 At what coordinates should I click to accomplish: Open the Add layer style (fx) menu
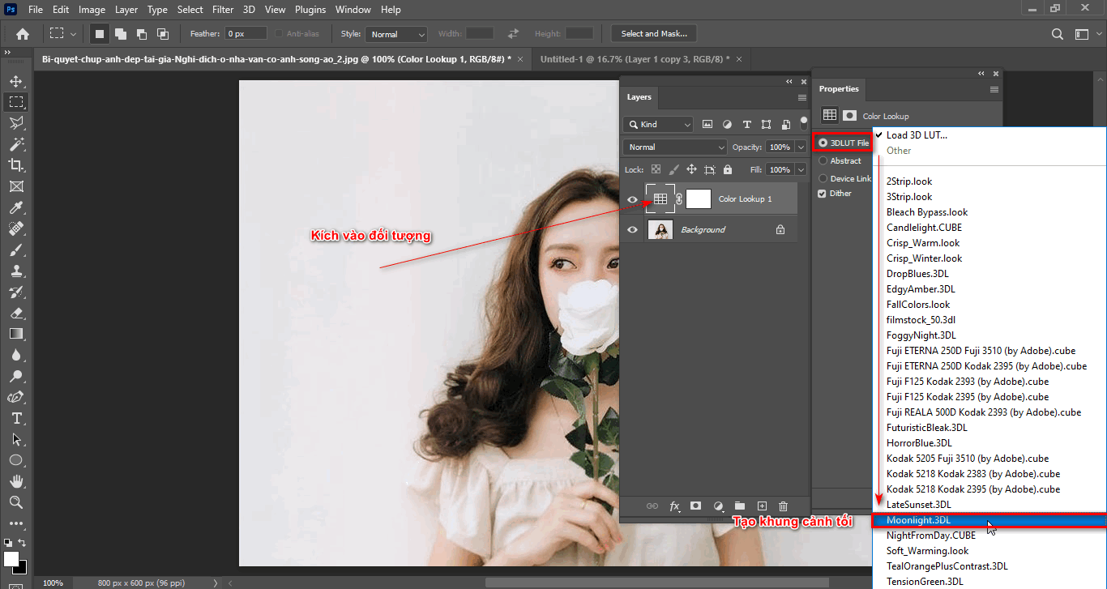[x=674, y=506]
